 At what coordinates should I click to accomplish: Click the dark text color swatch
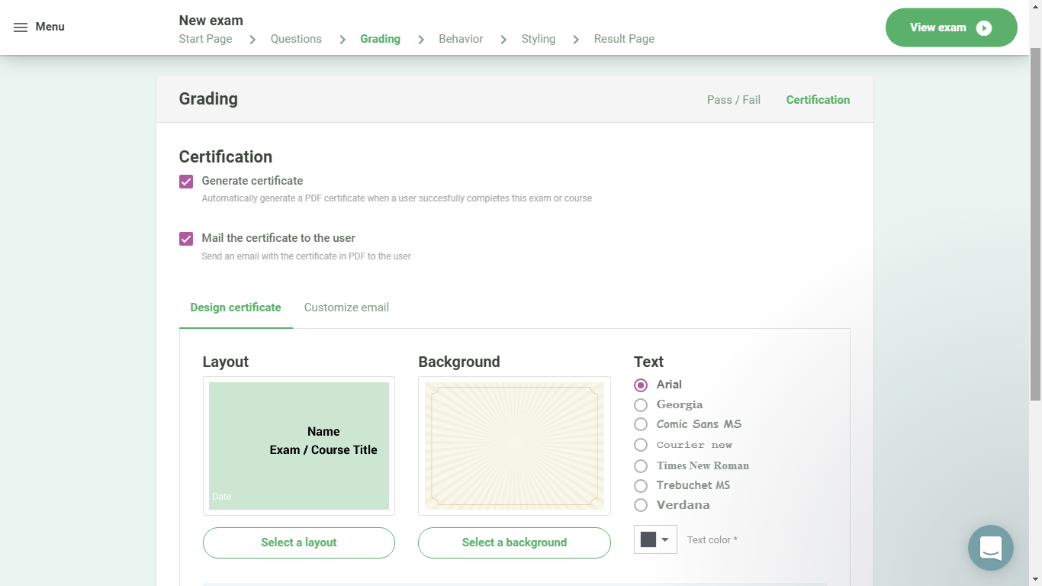pyautogui.click(x=648, y=539)
